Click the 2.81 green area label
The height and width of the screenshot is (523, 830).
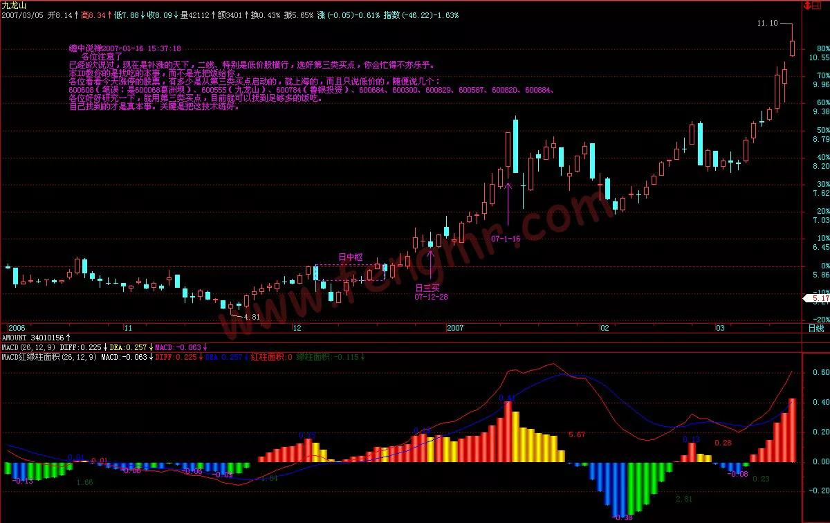(x=684, y=499)
